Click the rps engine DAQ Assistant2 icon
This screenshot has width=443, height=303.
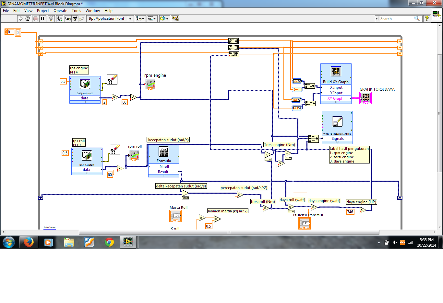point(85,84)
